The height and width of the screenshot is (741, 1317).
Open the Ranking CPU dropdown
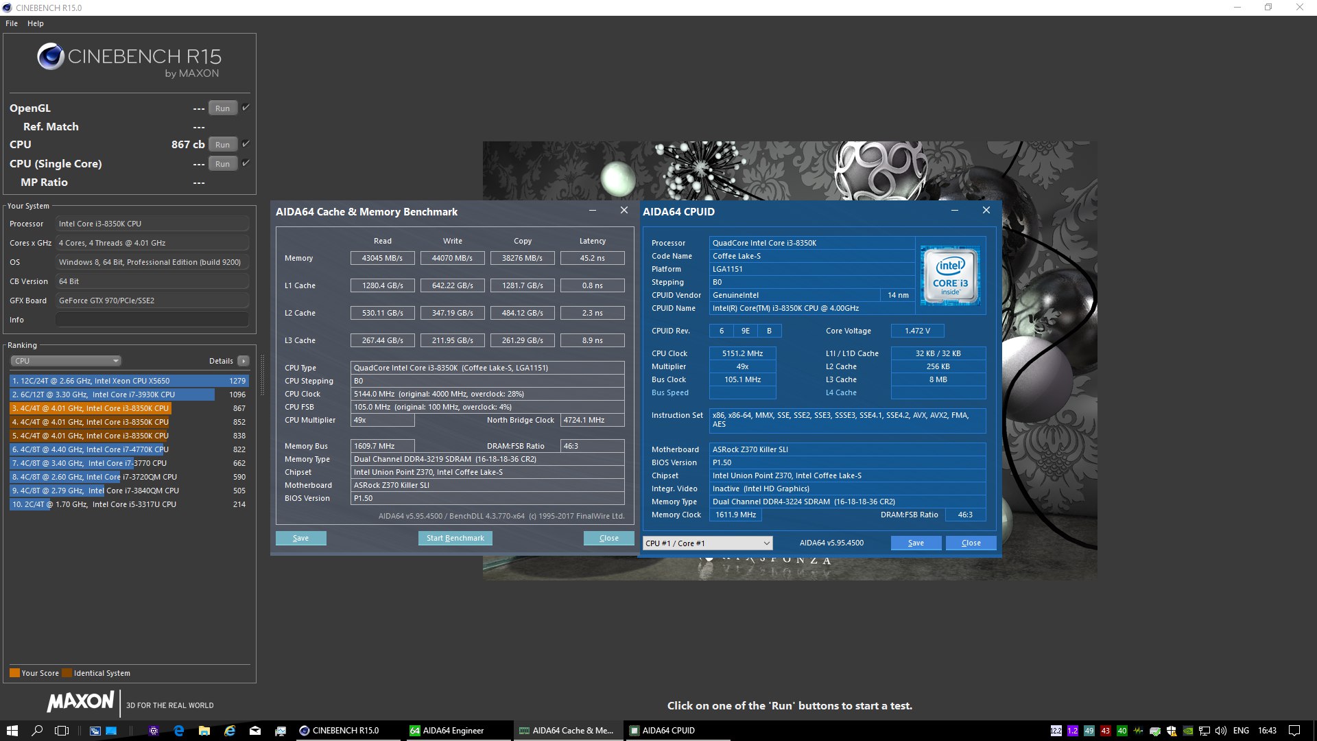(x=66, y=361)
